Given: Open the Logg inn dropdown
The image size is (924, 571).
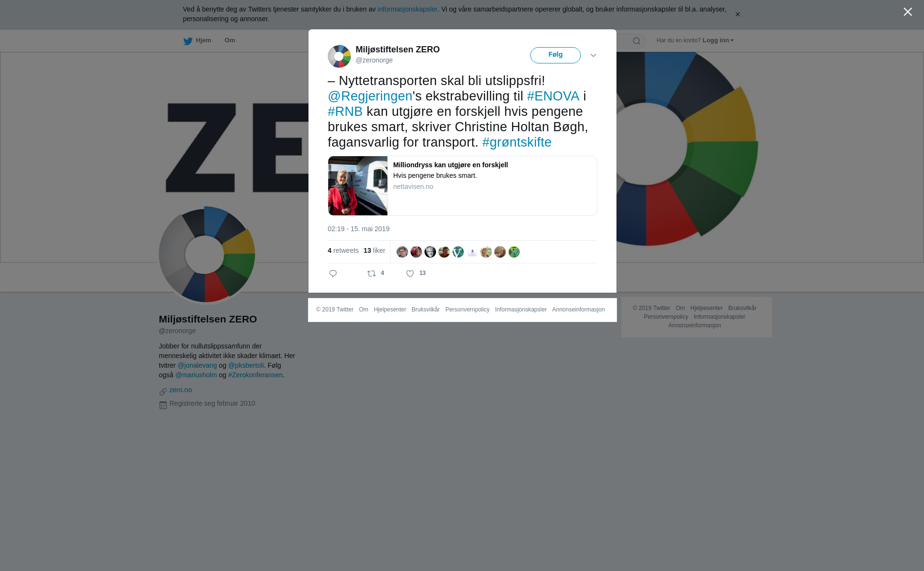Looking at the screenshot, I should click(718, 40).
